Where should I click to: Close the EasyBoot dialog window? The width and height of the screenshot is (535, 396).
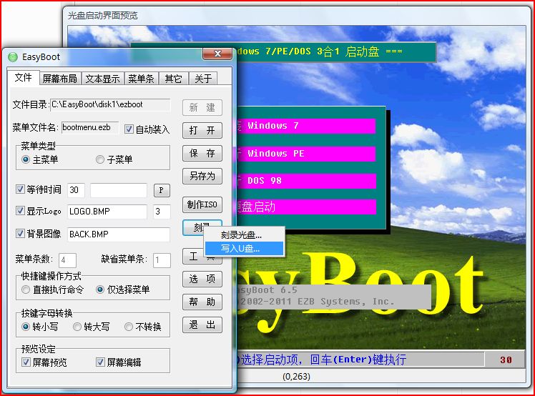[217, 55]
